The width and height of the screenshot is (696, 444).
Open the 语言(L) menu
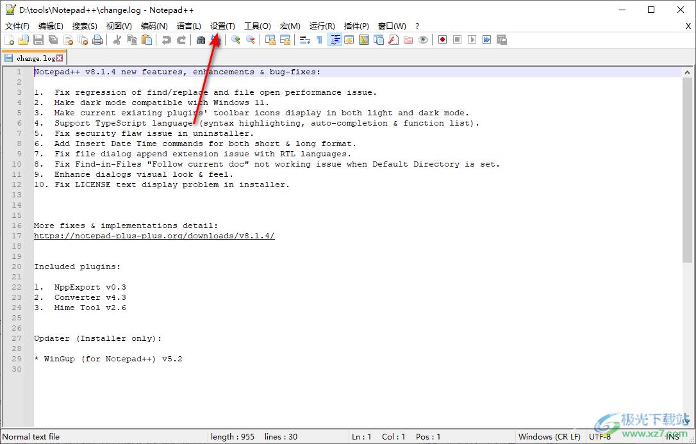pos(188,26)
